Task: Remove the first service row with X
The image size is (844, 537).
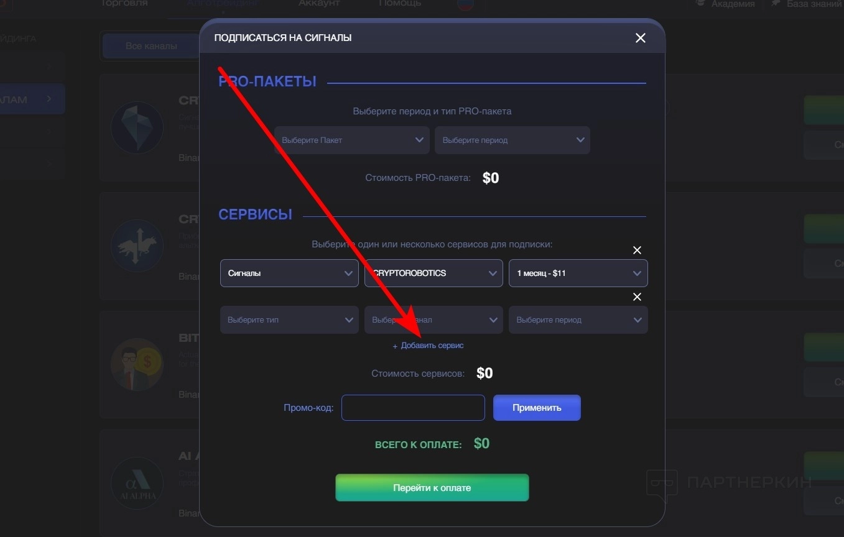Action: click(x=637, y=250)
